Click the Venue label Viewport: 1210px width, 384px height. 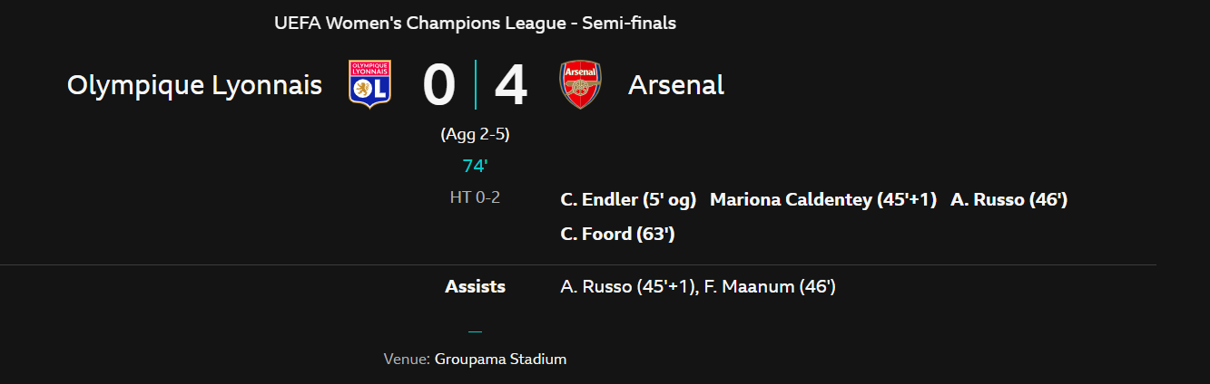click(x=406, y=359)
